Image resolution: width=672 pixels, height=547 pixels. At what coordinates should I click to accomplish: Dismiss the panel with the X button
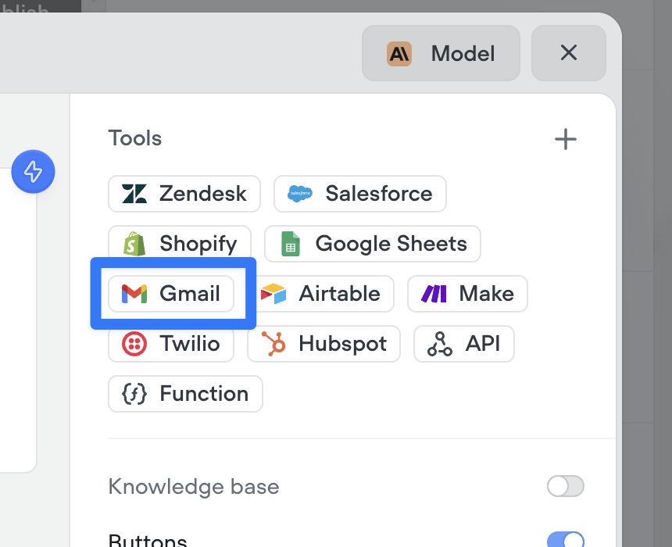point(568,53)
